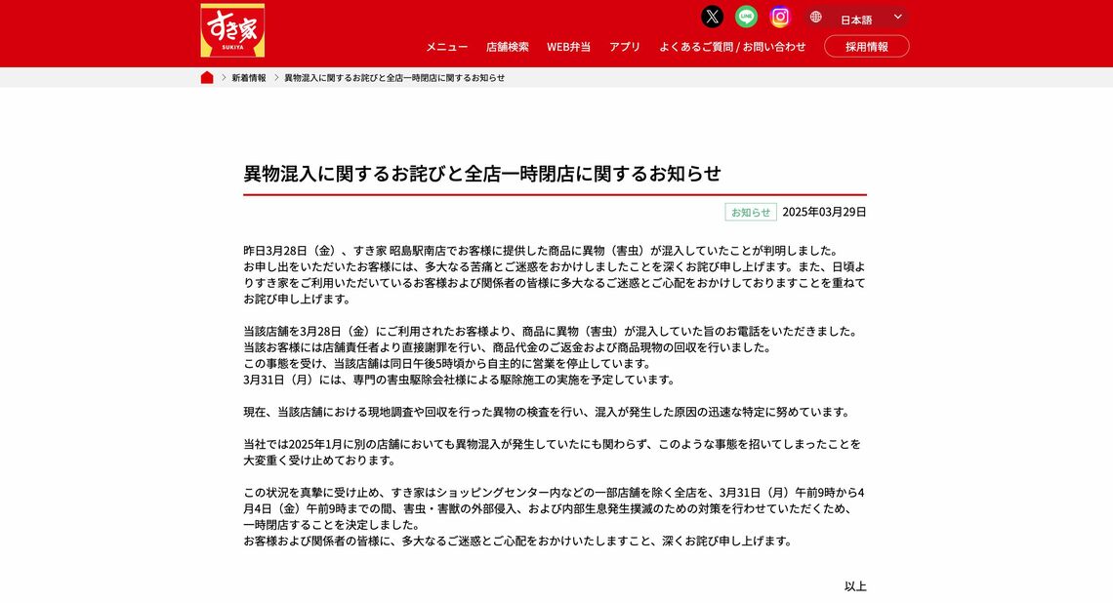Image resolution: width=1113 pixels, height=603 pixels.
Task: Click the 採用情報 button
Action: pyautogui.click(x=866, y=45)
